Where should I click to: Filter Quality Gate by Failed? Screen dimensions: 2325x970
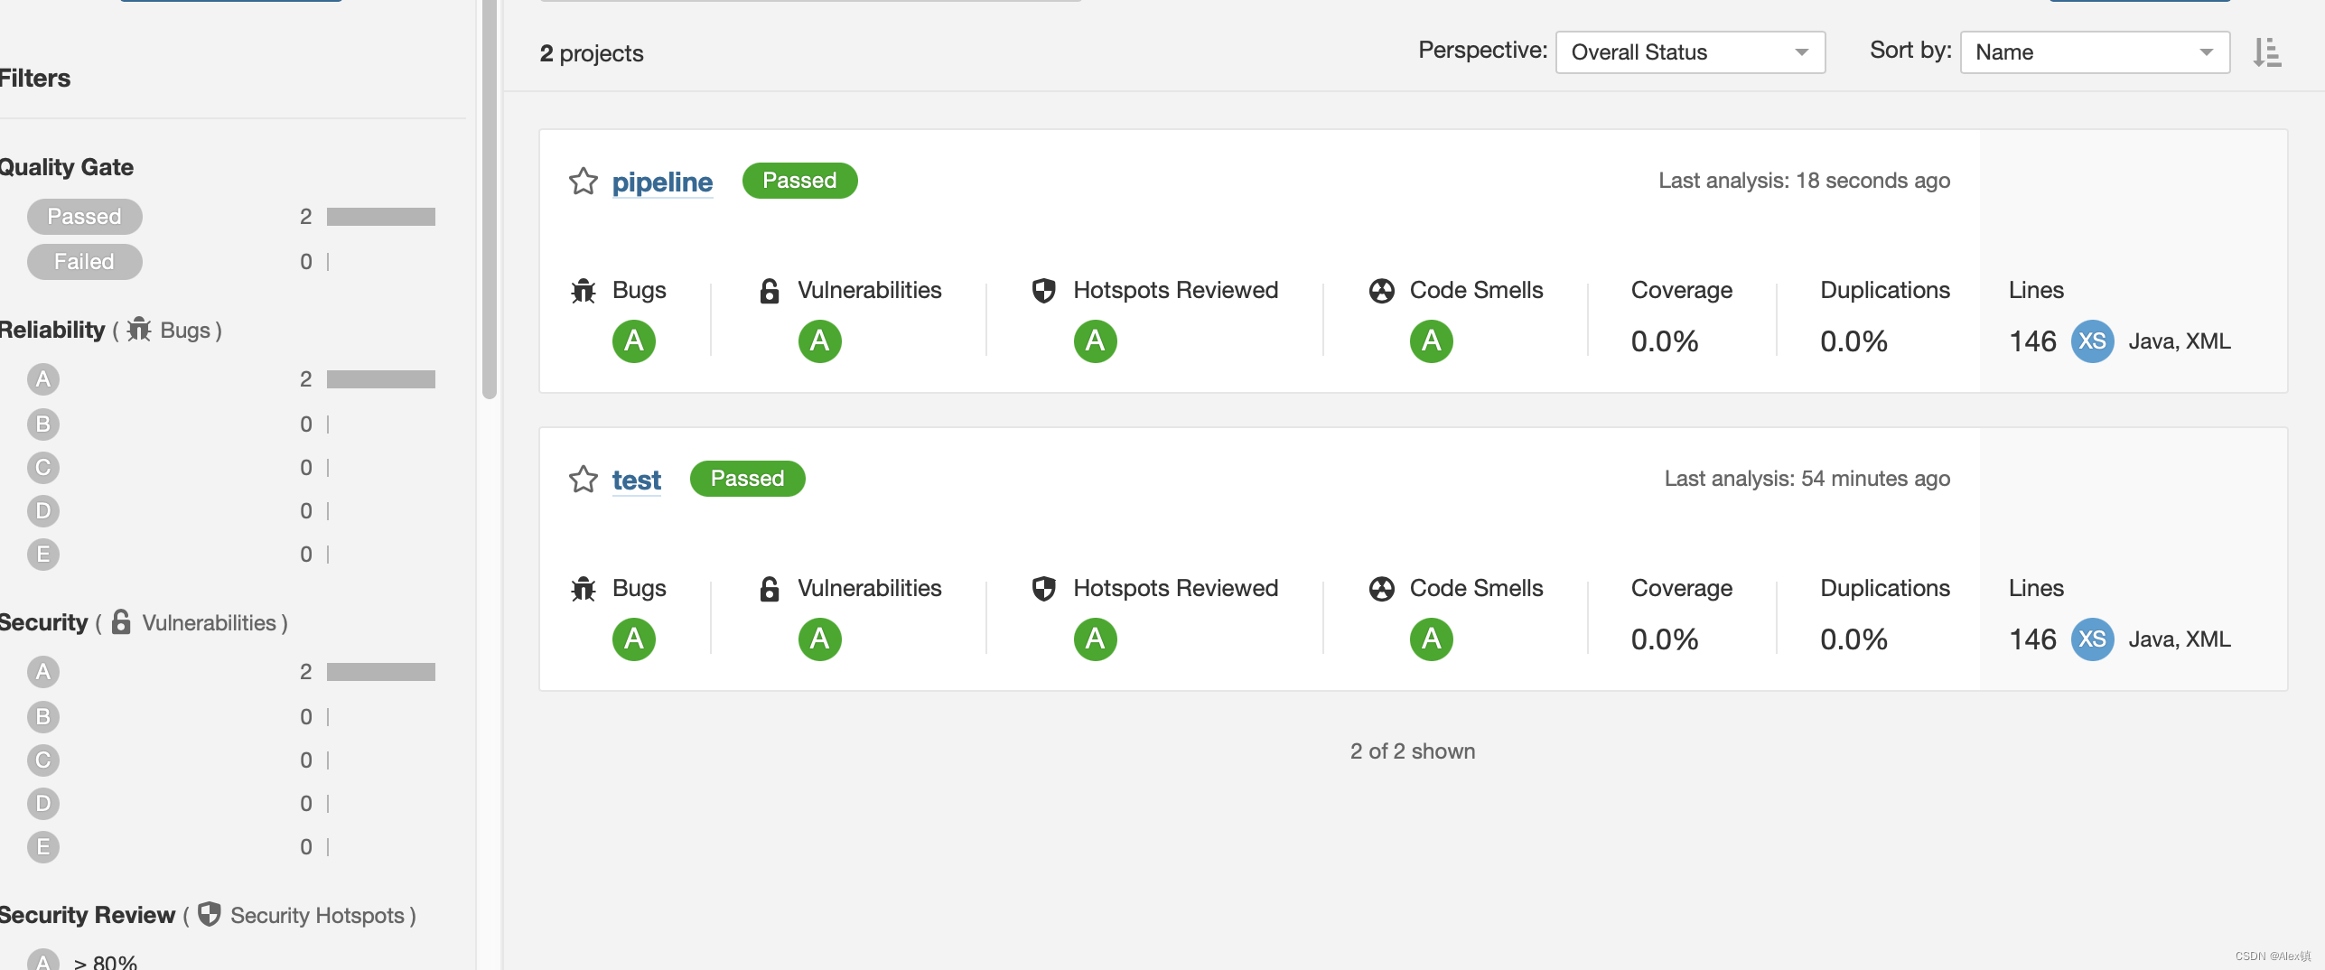pyautogui.click(x=84, y=262)
